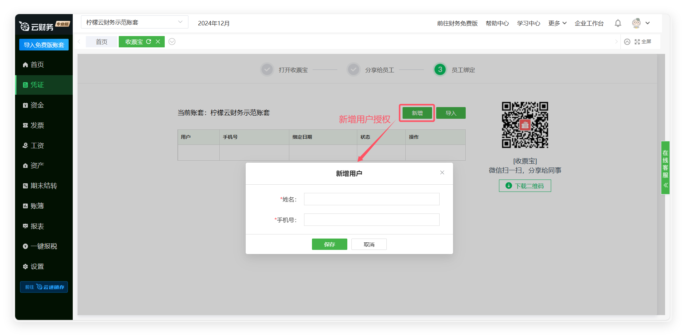Open the user avatar menu

[x=640, y=23]
